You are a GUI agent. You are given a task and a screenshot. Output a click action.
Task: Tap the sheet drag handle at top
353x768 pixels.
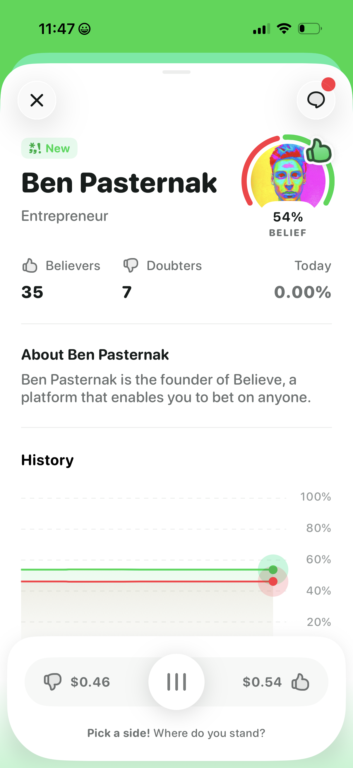[176, 72]
